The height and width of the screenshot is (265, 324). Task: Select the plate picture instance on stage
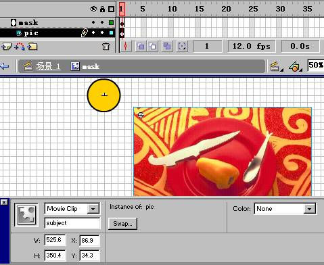[x=223, y=151]
